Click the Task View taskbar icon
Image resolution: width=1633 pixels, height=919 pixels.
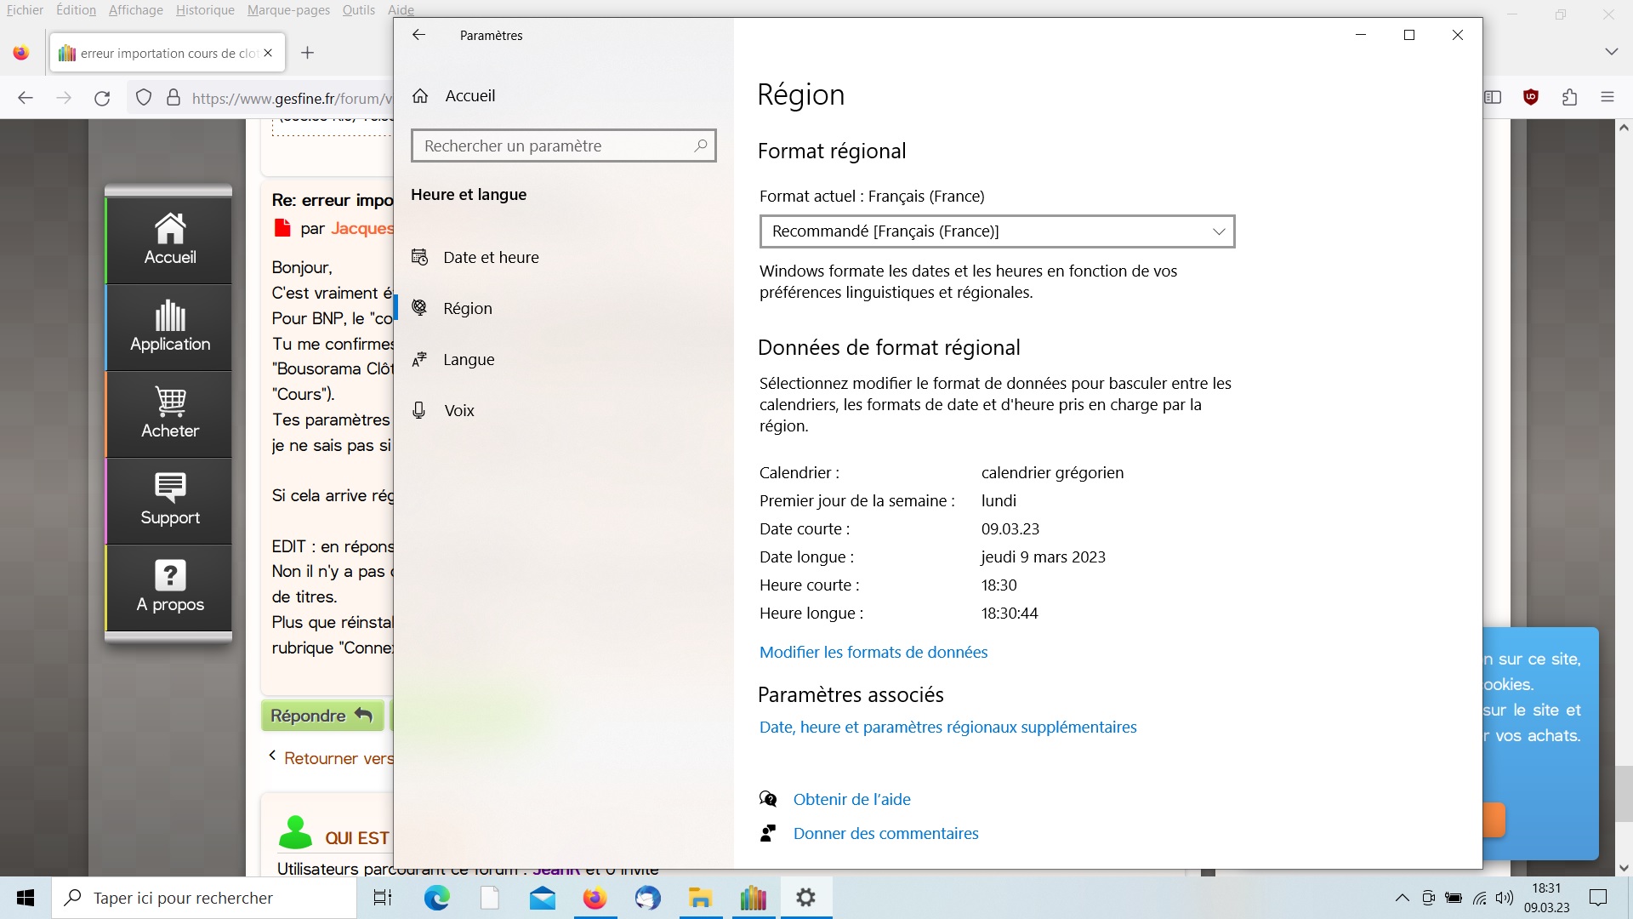(x=383, y=898)
